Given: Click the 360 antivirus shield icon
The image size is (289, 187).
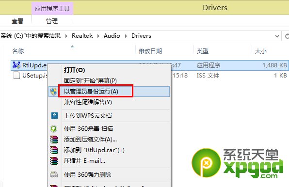Looking at the screenshot, I should point(54,129).
